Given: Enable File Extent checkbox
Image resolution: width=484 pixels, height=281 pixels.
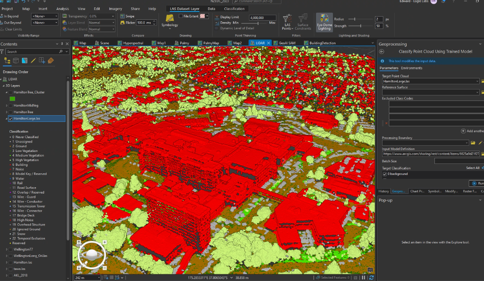Looking at the screenshot, I should coord(181,16).
